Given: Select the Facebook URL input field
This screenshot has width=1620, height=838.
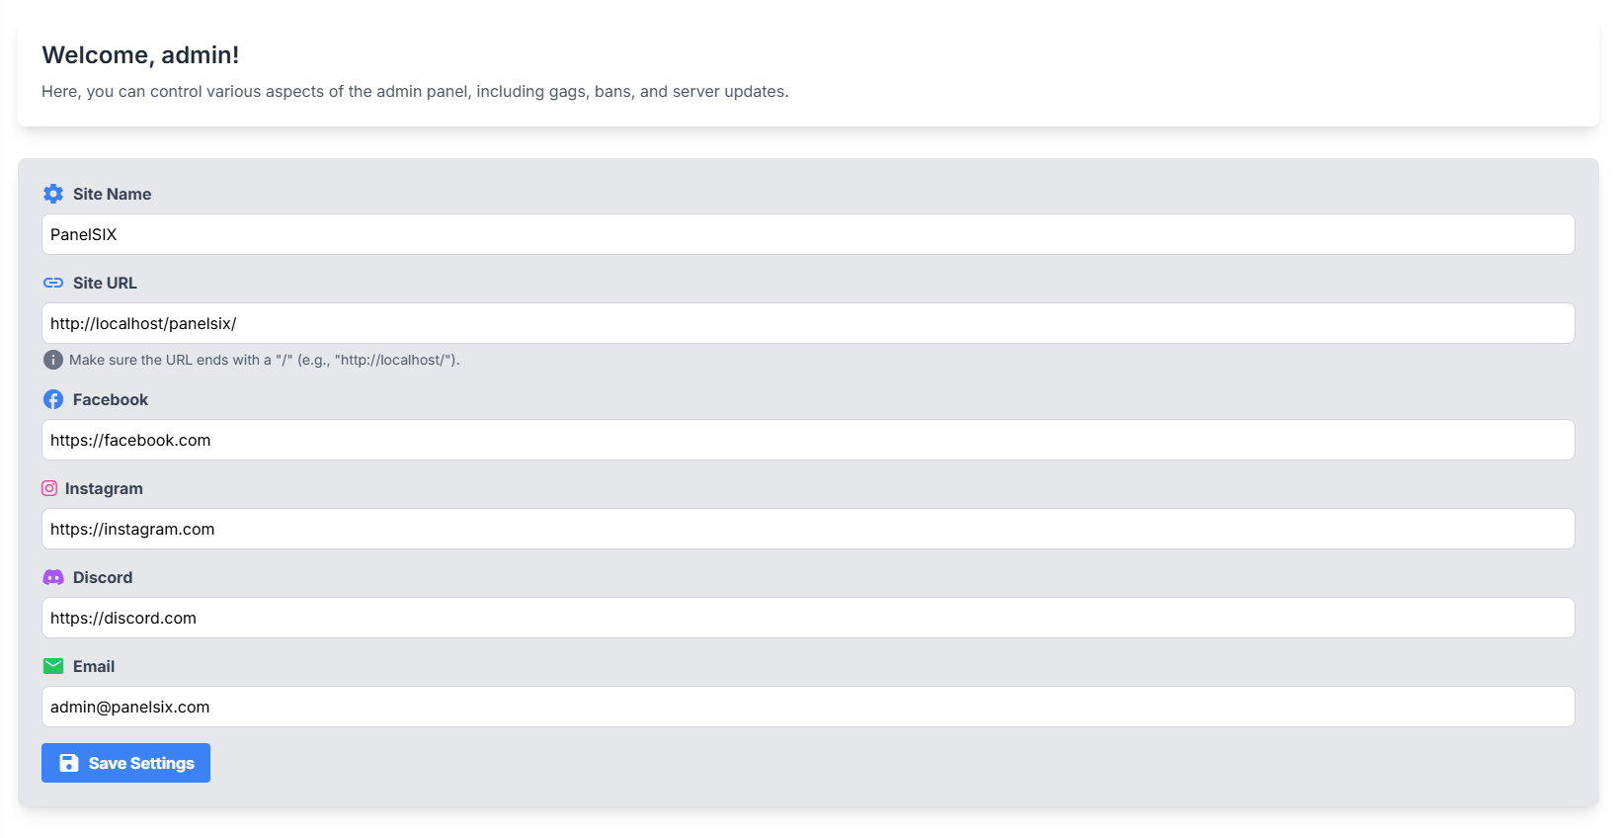Looking at the screenshot, I should [x=808, y=440].
